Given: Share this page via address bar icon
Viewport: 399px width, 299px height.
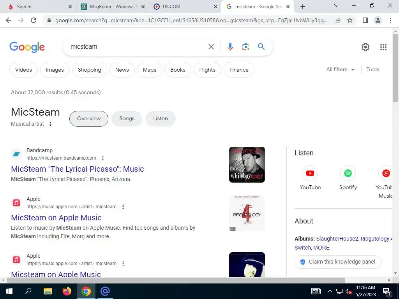Looking at the screenshot, I should click(337, 20).
